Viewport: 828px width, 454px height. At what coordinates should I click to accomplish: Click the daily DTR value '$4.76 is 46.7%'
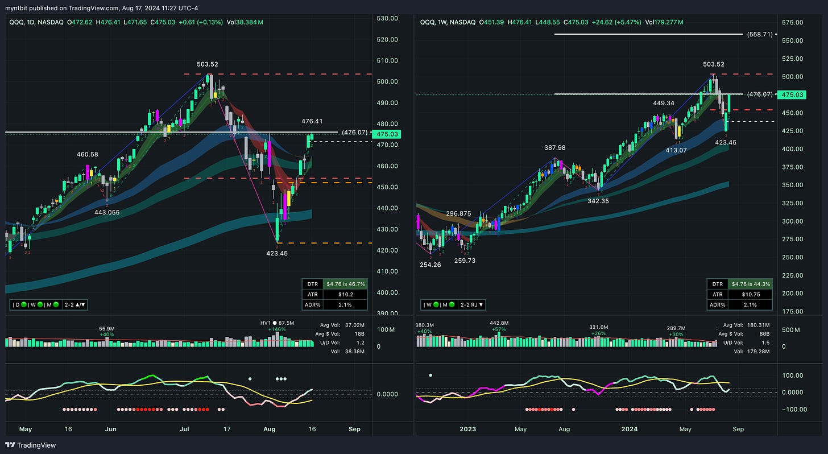[346, 283]
